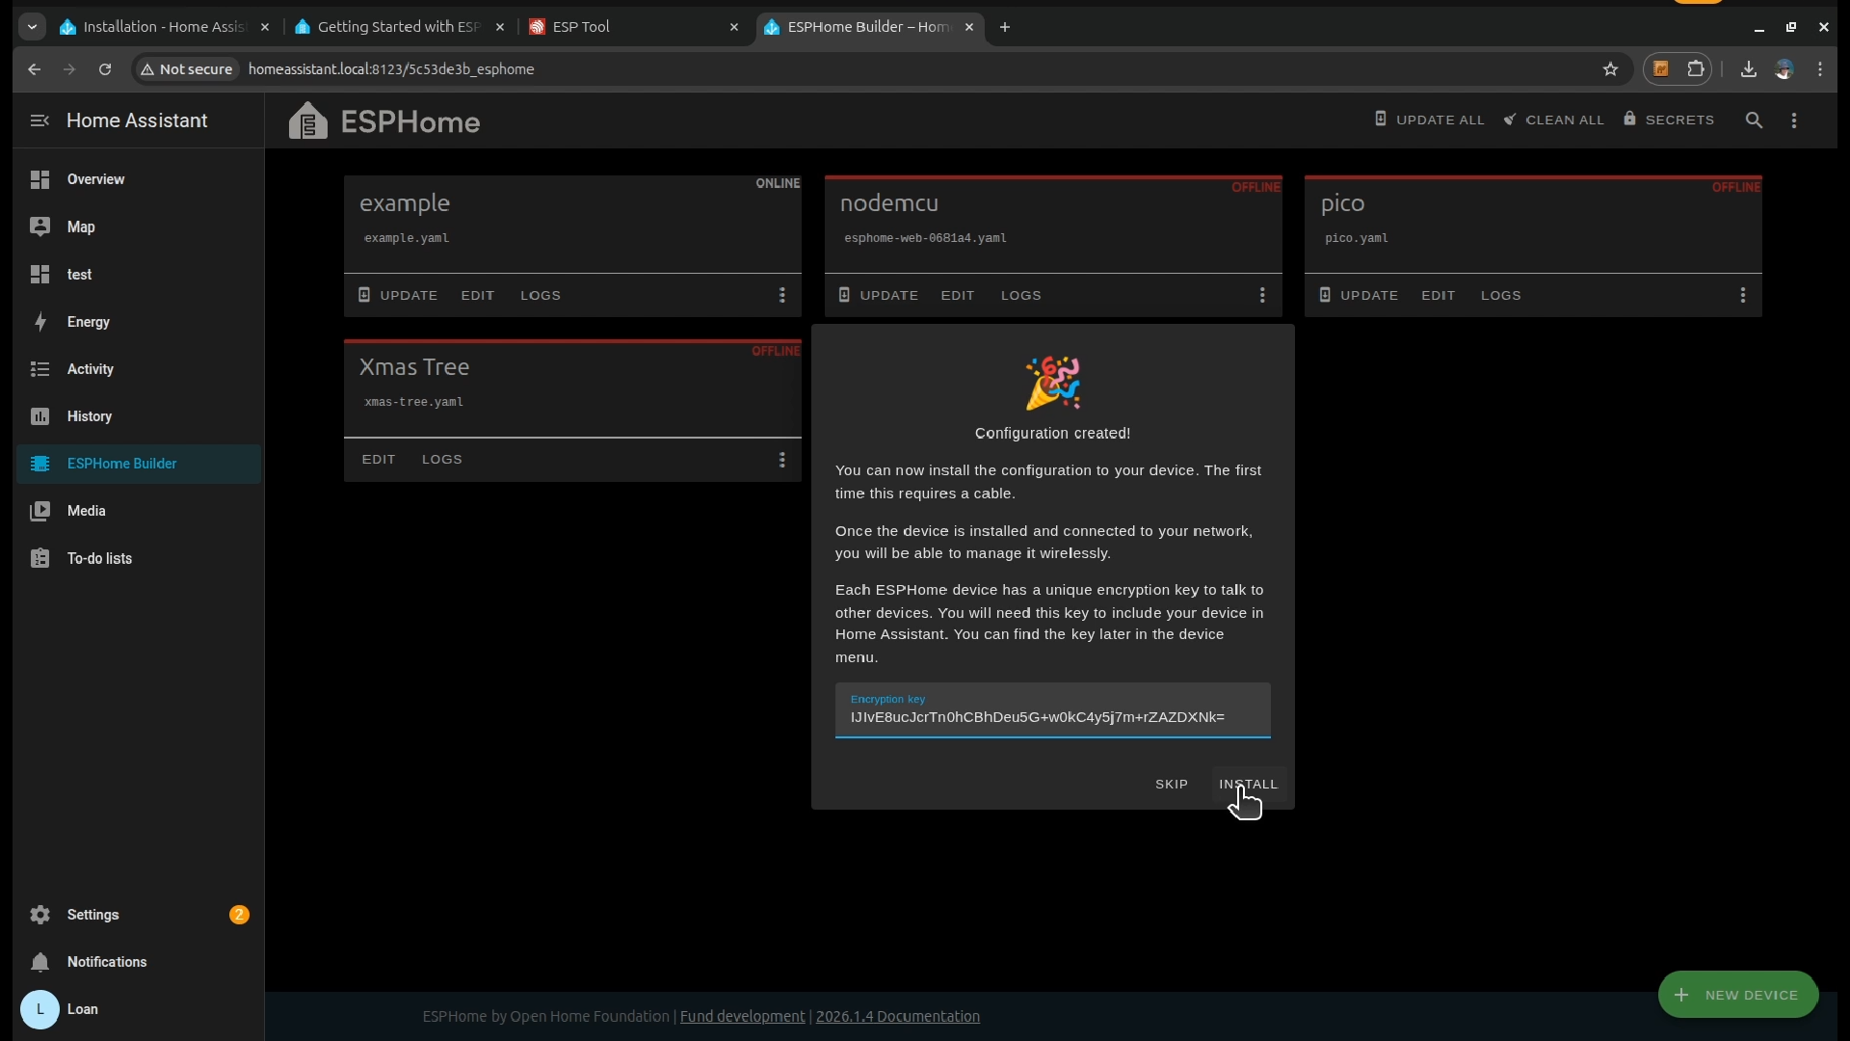Click the NEW DEVICE button
Viewport: 1850px width, 1041px height.
pos(1737,994)
